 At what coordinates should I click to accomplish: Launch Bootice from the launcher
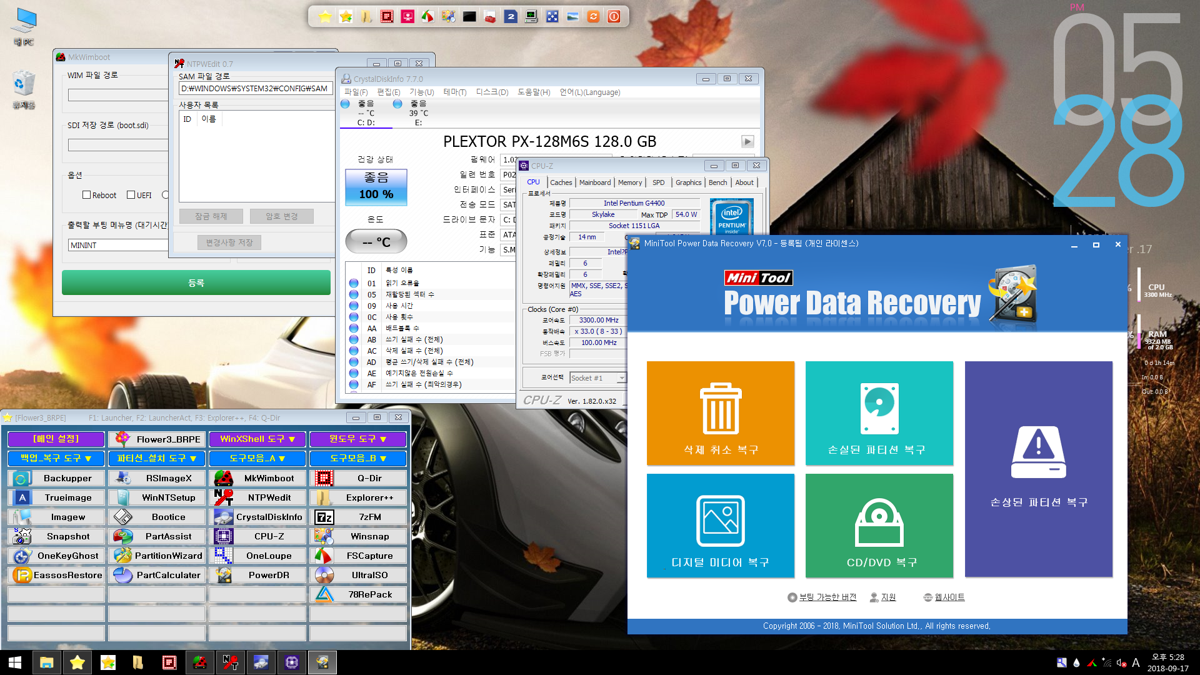pos(157,517)
